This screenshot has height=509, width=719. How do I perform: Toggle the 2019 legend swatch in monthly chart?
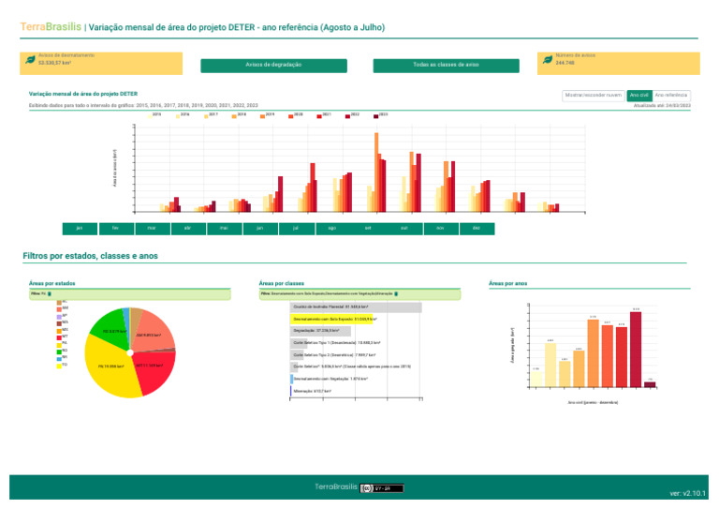(263, 116)
